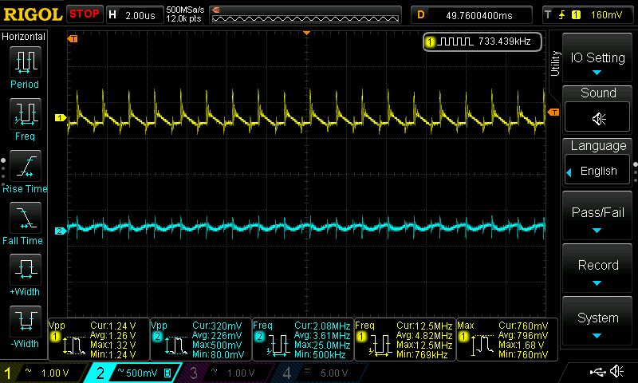Viewport: 638px width, 383px height.
Task: Select the Period measurement icon
Action: (26, 62)
